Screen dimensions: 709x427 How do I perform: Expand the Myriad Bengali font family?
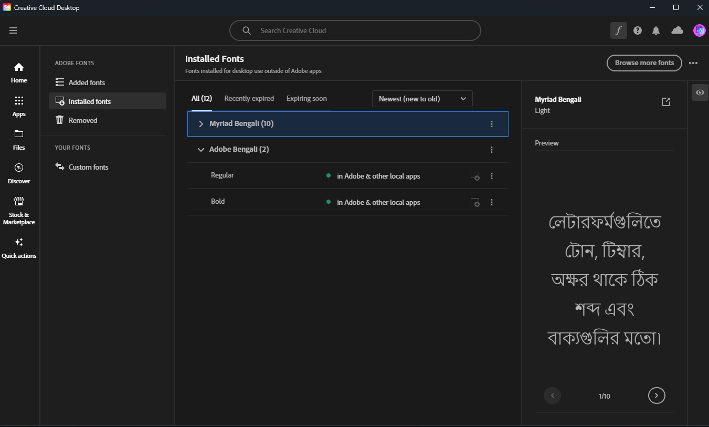(201, 124)
